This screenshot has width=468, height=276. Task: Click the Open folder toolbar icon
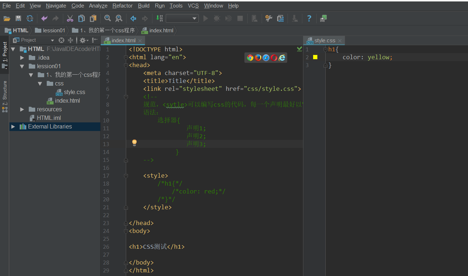click(7, 18)
